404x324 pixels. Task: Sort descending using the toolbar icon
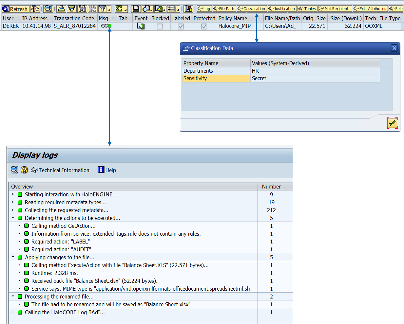72,9
